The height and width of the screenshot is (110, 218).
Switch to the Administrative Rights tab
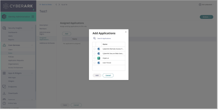tap(45, 33)
